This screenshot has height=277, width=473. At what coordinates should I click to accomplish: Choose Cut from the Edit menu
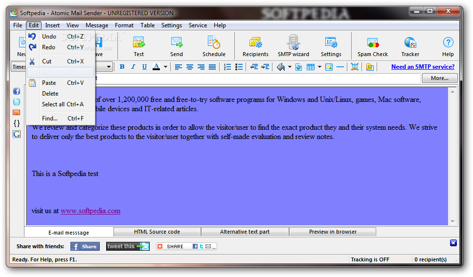click(x=61, y=61)
